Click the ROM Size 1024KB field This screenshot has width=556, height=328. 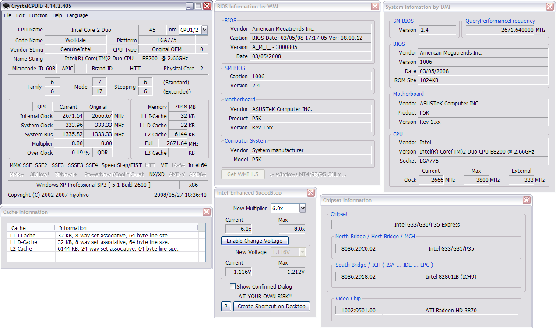pyautogui.click(x=483, y=80)
